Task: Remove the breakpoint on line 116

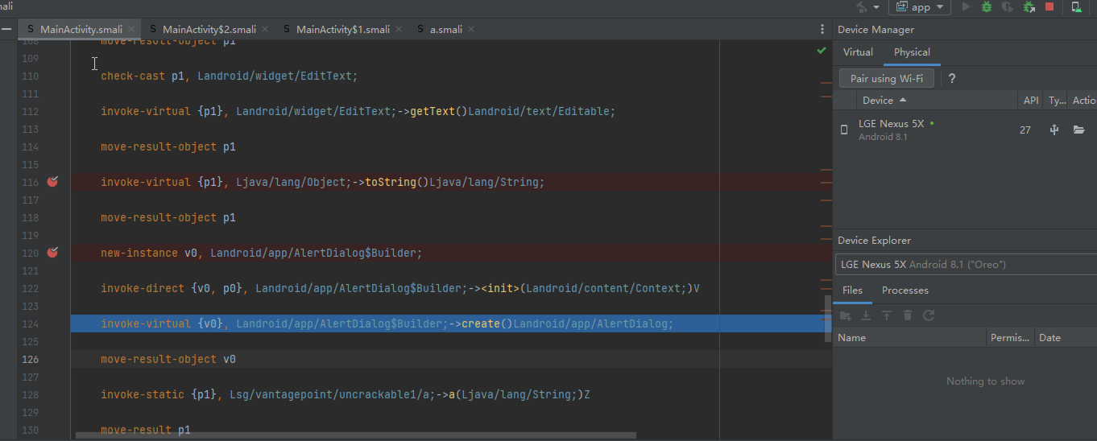Action: (52, 182)
